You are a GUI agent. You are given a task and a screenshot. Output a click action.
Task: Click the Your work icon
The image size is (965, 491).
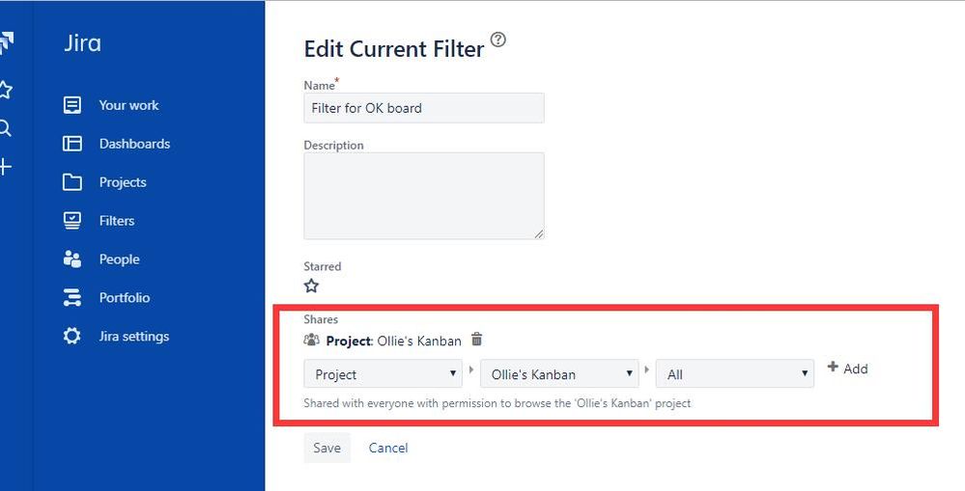[72, 105]
